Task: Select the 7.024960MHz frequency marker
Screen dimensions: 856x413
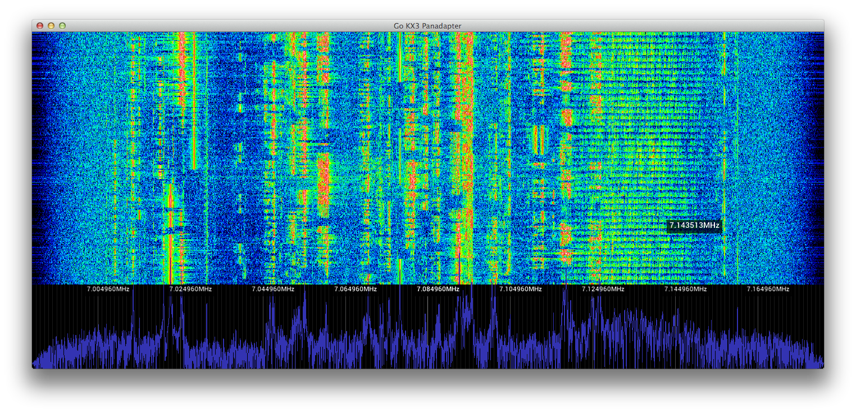Action: coord(190,289)
